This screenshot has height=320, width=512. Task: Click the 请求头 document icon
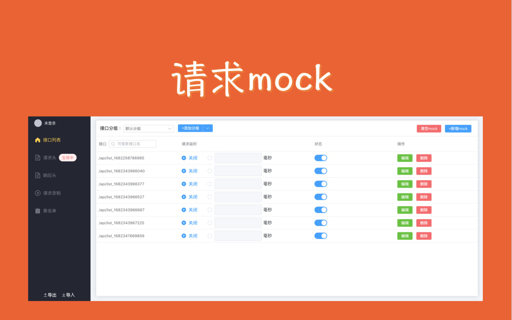tap(38, 158)
